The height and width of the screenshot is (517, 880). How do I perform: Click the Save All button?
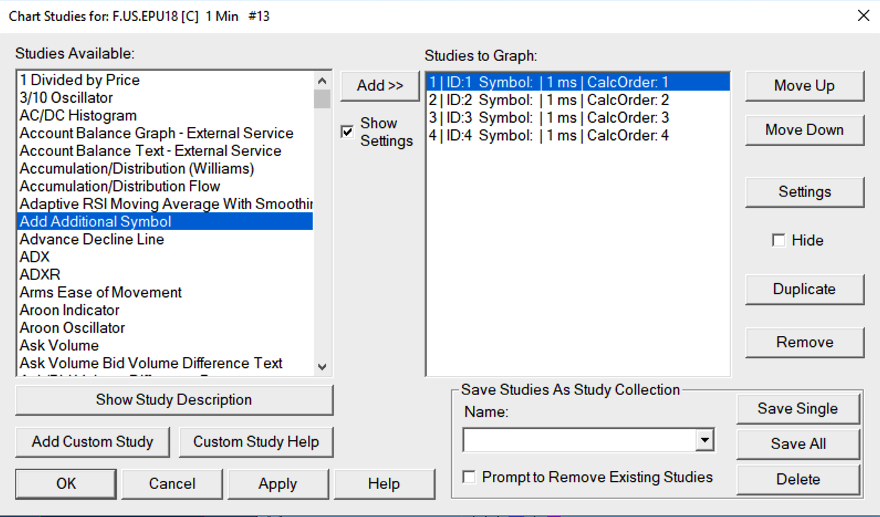point(798,444)
